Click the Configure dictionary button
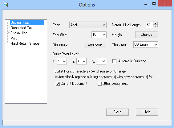174x128 pixels. (x=95, y=44)
